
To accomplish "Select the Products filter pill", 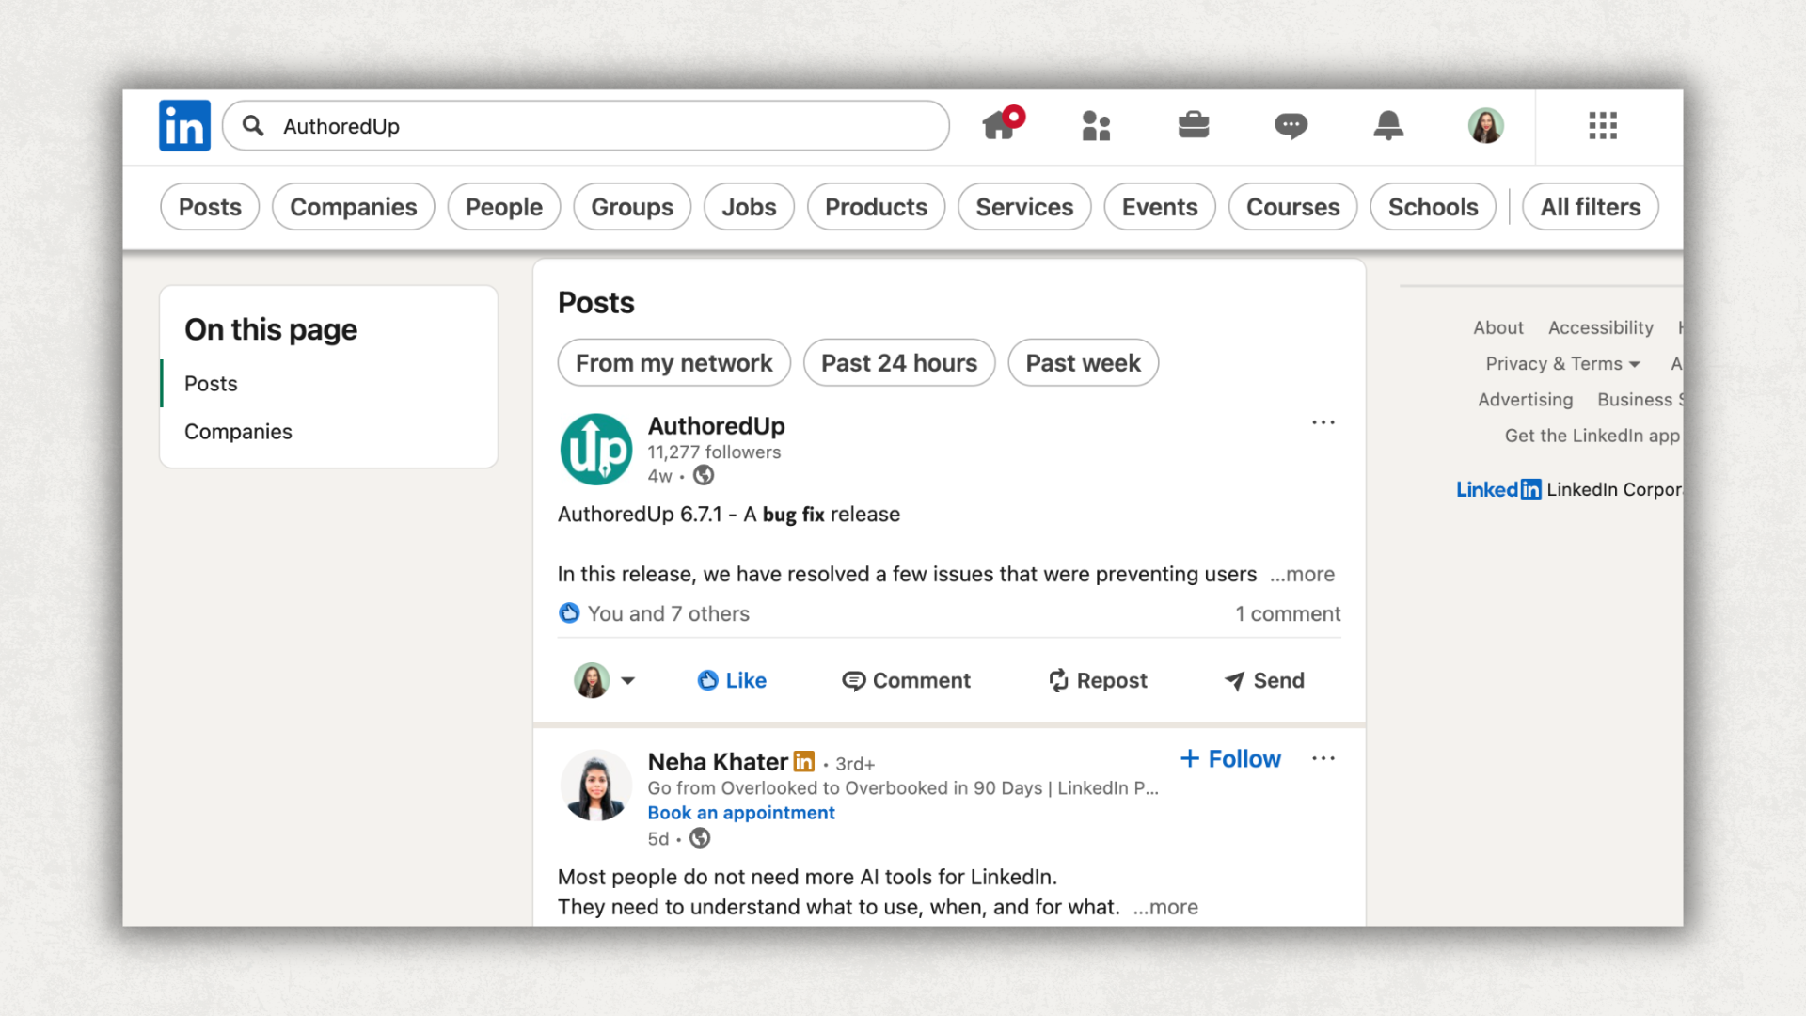I will click(x=877, y=207).
